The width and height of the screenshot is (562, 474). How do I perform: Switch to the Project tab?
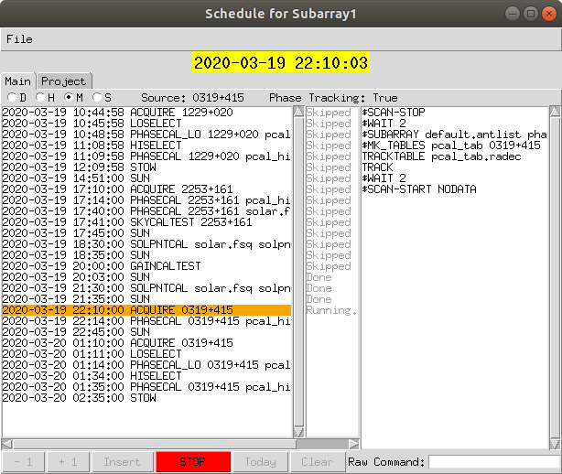pos(64,81)
